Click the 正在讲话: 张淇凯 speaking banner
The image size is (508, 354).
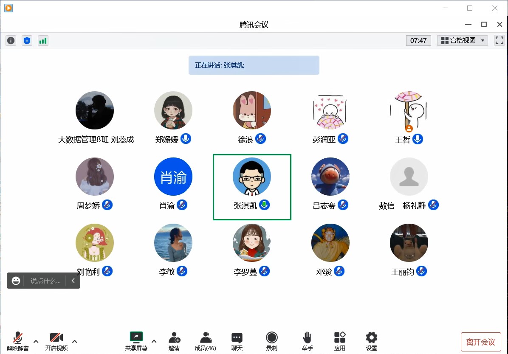point(254,65)
